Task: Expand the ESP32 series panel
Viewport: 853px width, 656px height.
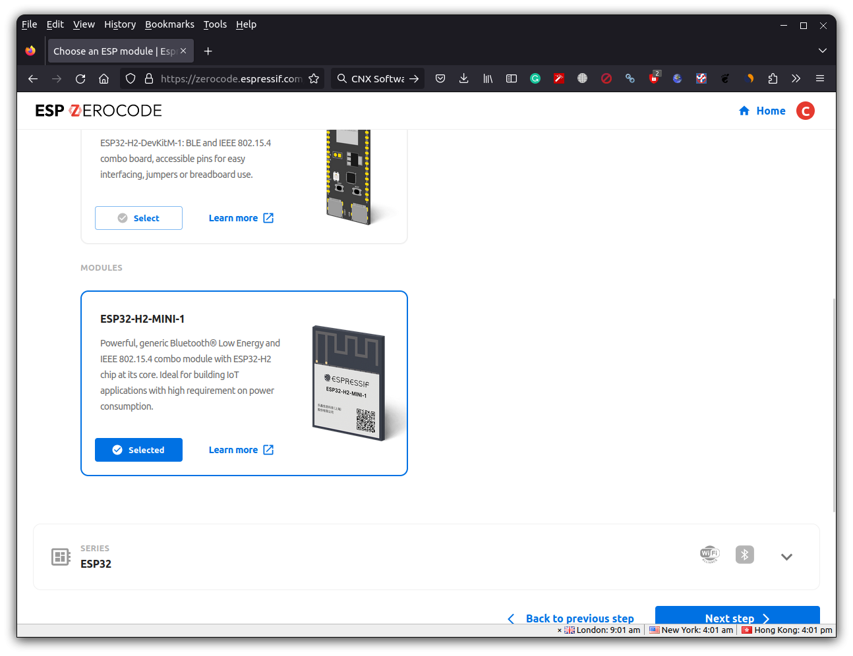Action: pos(786,557)
